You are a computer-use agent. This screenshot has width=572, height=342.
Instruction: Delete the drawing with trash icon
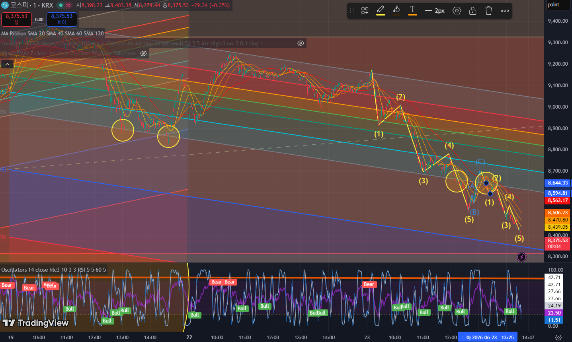pyautogui.click(x=489, y=11)
